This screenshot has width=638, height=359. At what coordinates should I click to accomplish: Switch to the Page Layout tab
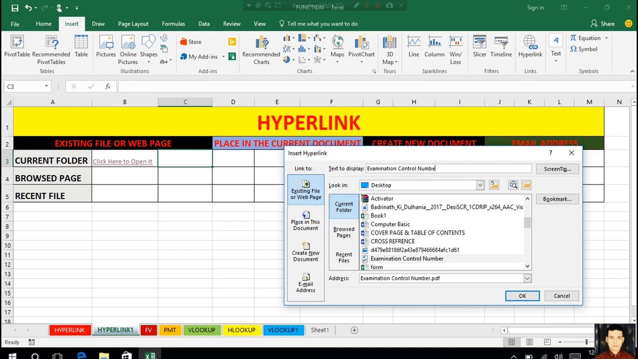click(133, 24)
